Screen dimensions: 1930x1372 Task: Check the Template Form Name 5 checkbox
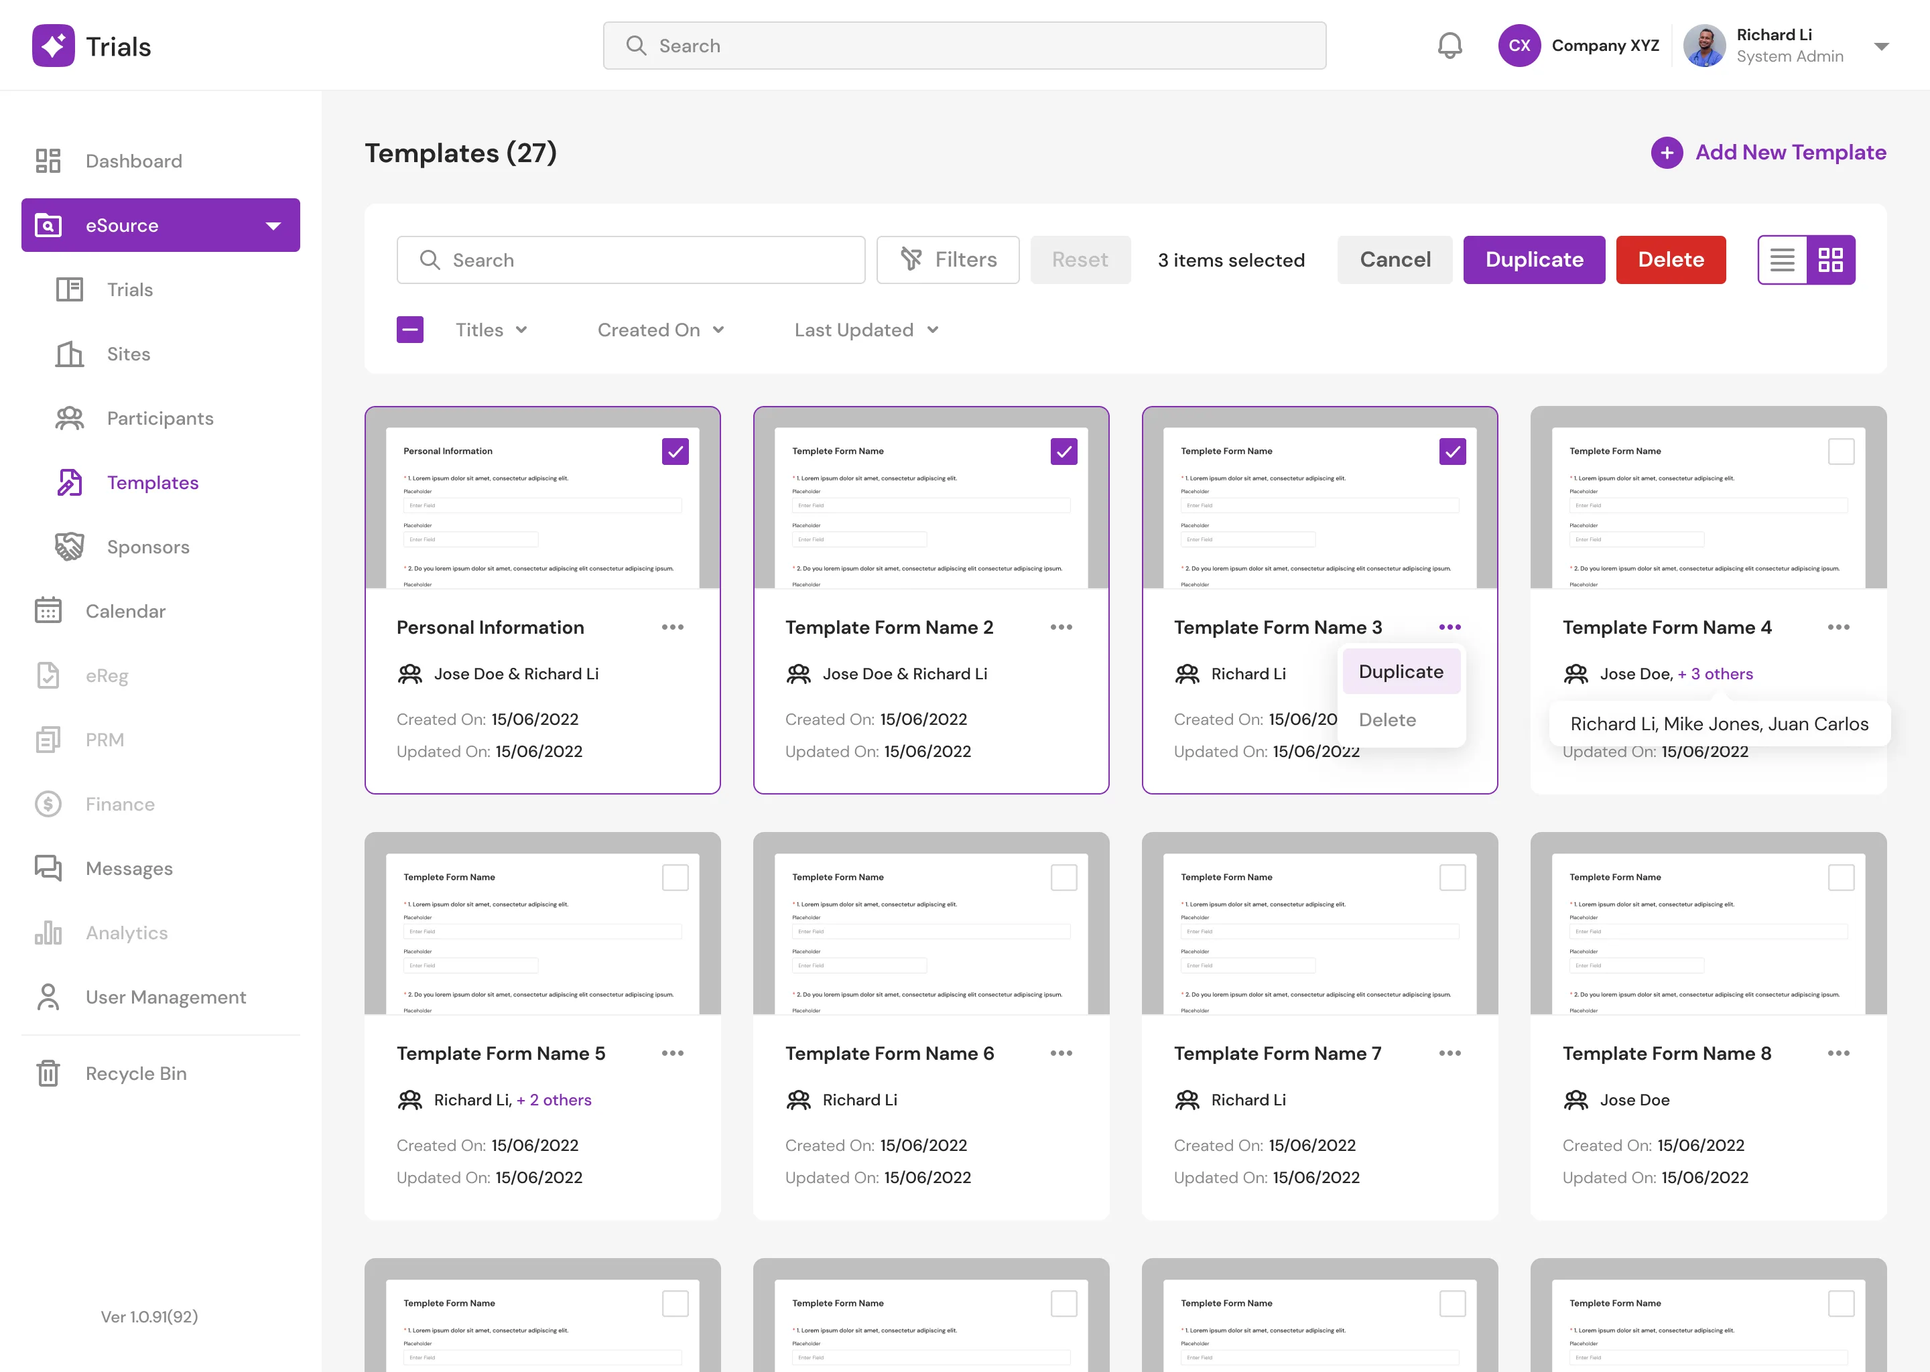[675, 878]
